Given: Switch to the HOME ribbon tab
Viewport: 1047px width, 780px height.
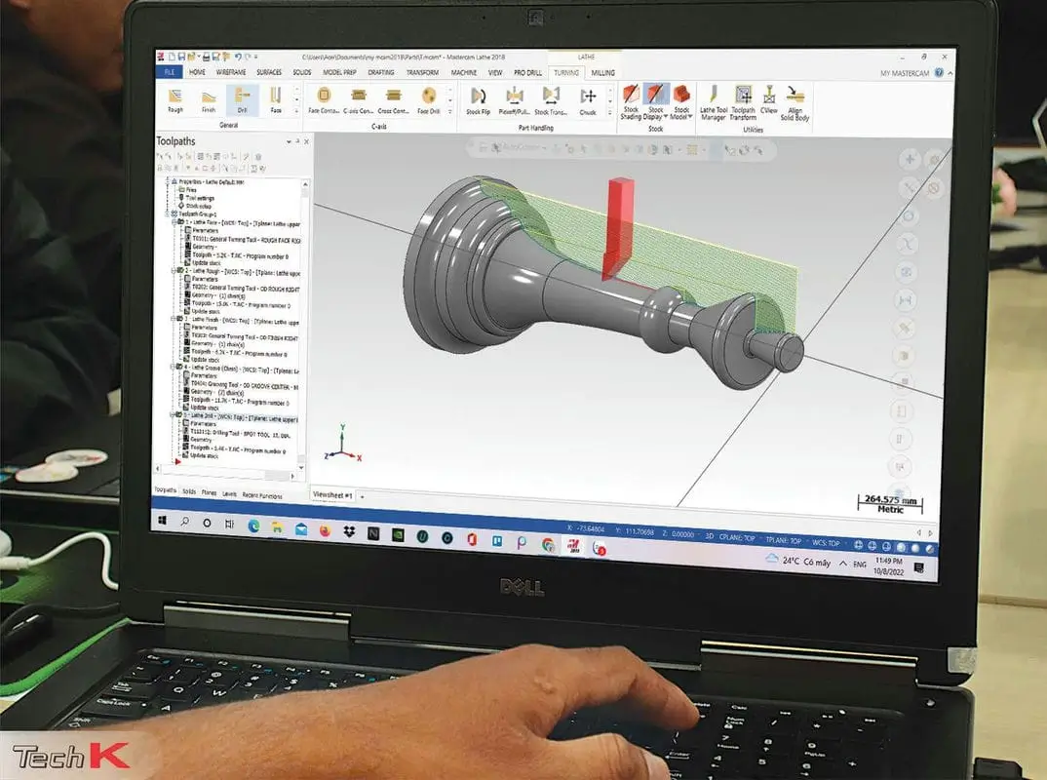Looking at the screenshot, I should [197, 72].
